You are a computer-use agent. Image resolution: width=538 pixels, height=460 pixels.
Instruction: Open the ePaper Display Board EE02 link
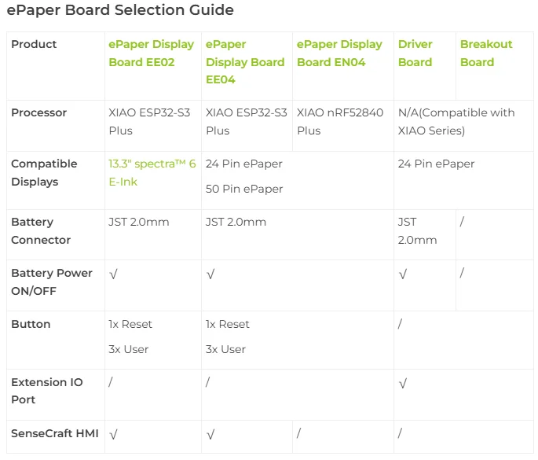[x=151, y=53]
